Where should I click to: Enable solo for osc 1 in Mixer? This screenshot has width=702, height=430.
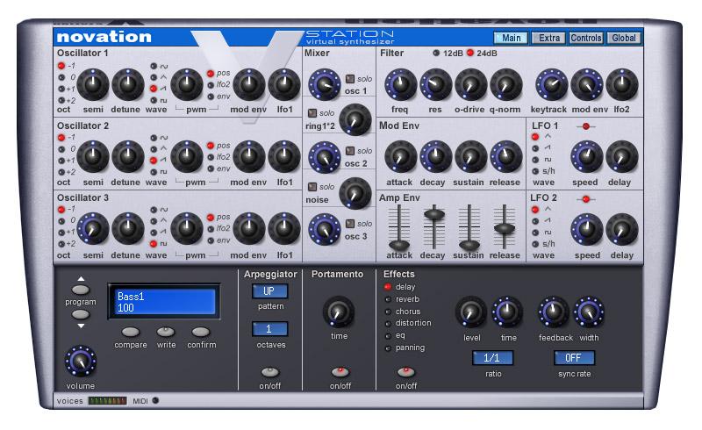(x=350, y=80)
